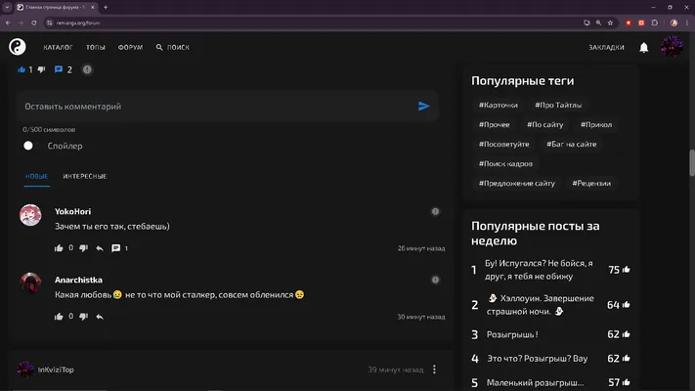This screenshot has height=391, width=695.
Task: Select the #Поиск кадров tag
Action: coord(505,163)
